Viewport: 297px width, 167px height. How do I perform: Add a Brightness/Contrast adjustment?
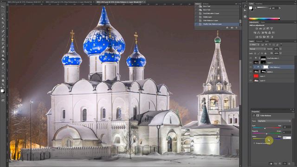(x=257, y=29)
